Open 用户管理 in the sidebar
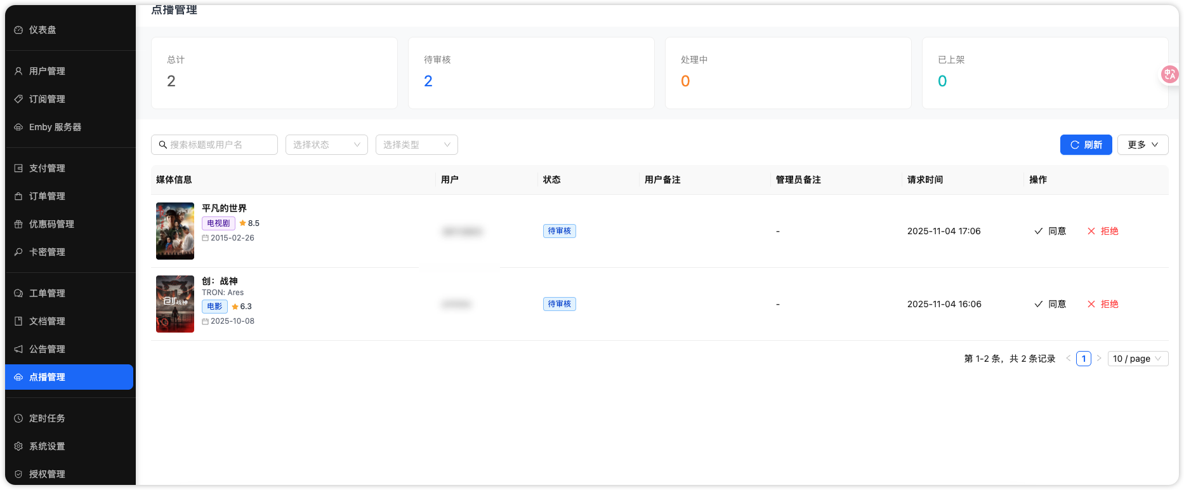The height and width of the screenshot is (490, 1184). (47, 71)
